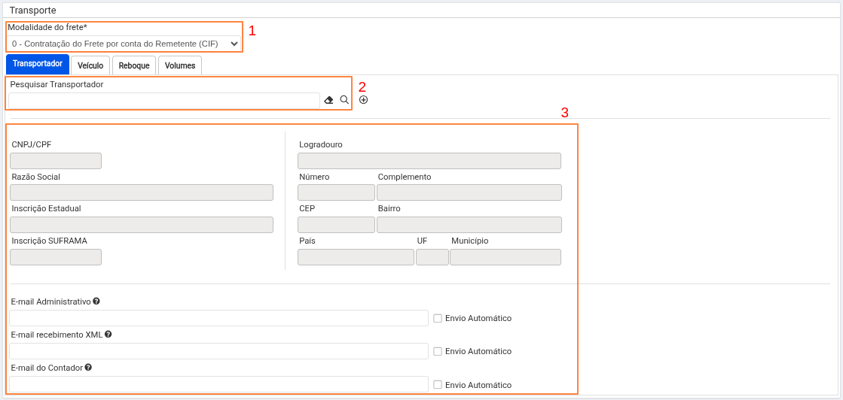This screenshot has height=400, width=843.
Task: Click help icon beside E-mail recebimento XML
Action: click(x=108, y=335)
